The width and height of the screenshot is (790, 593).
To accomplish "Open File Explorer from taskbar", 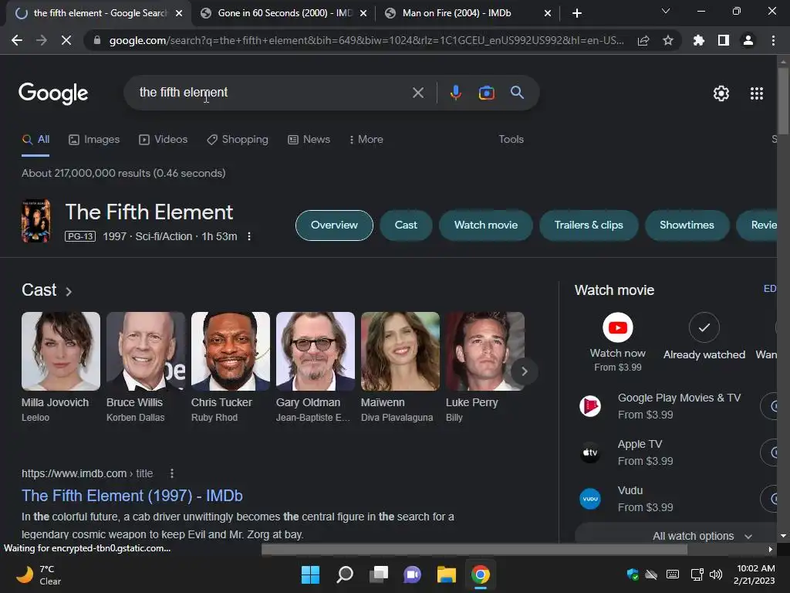I will [x=447, y=574].
